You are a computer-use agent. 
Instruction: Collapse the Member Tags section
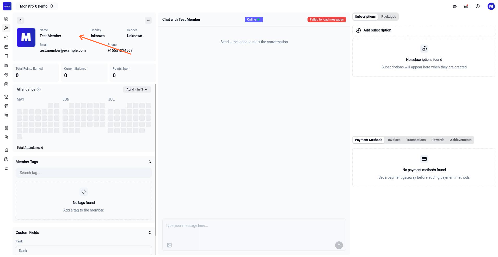pyautogui.click(x=150, y=162)
